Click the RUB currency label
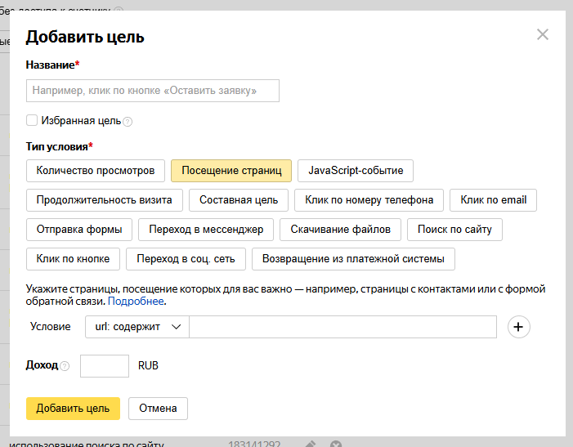 pyautogui.click(x=149, y=365)
